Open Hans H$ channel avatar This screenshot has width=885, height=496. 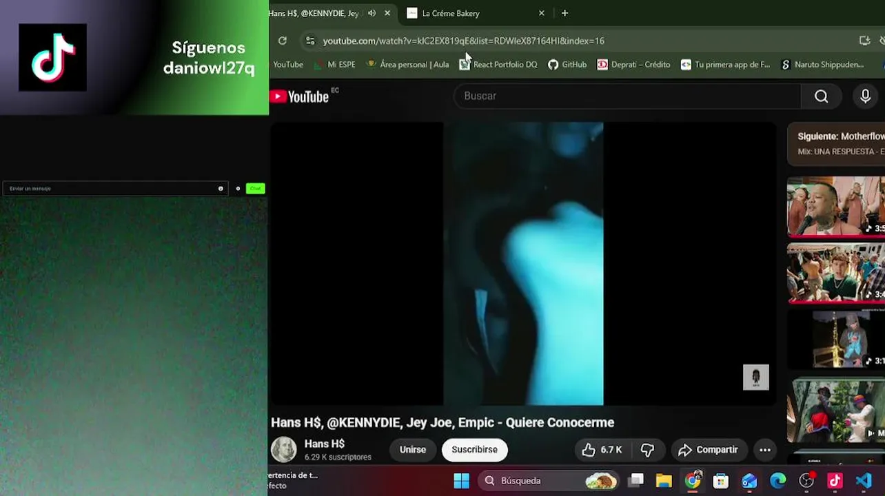coord(283,450)
